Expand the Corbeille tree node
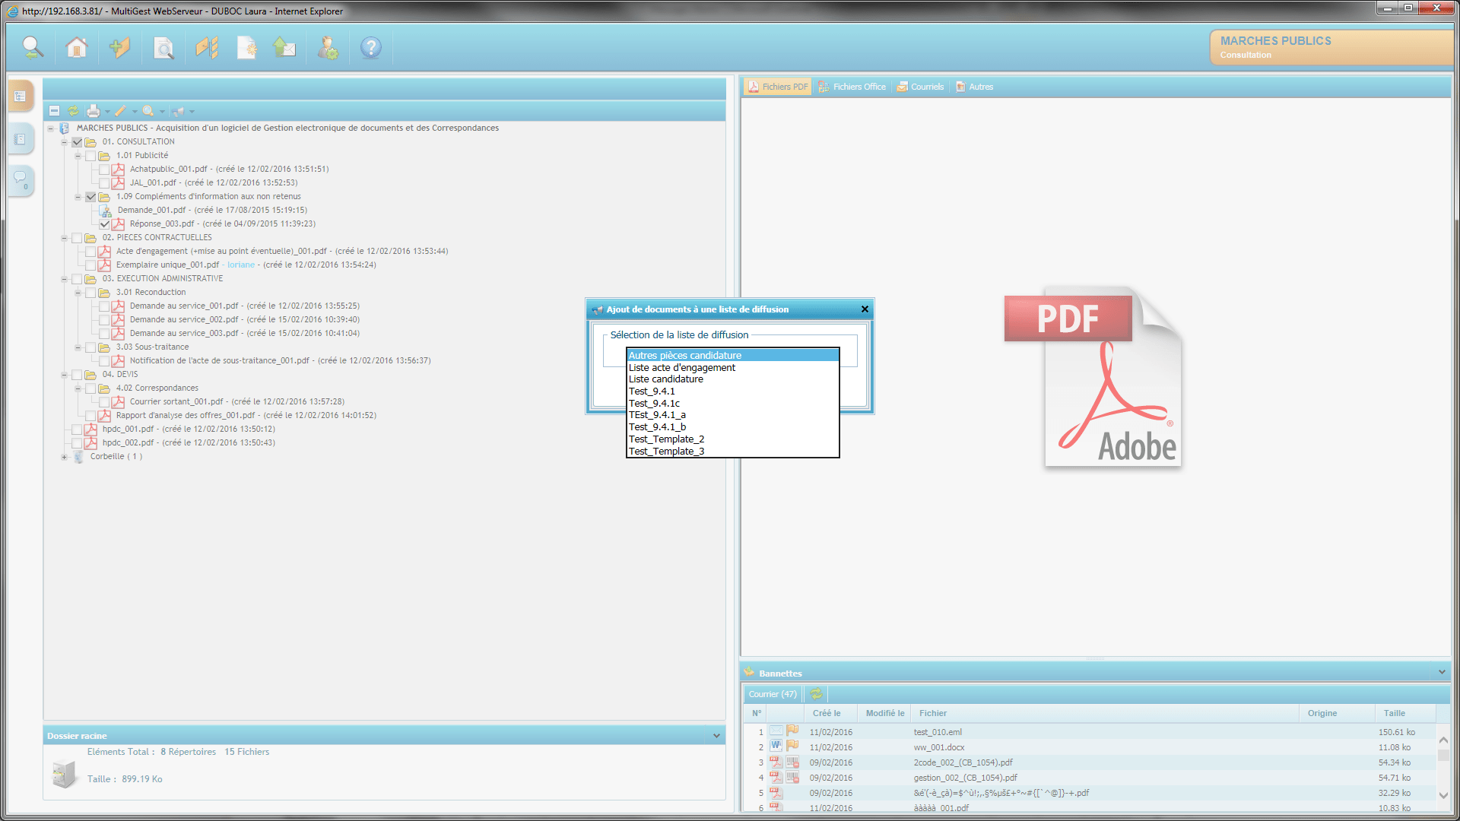Screen dimensions: 1460x821 (x=64, y=457)
